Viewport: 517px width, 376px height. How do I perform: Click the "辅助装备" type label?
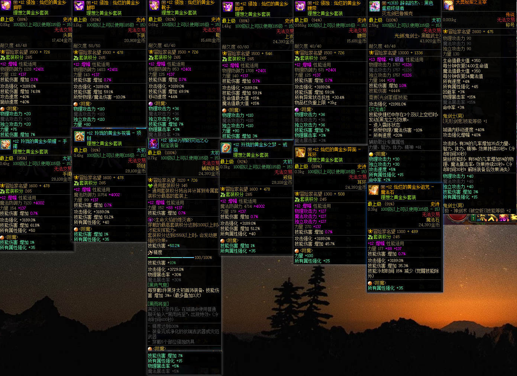(x=210, y=169)
